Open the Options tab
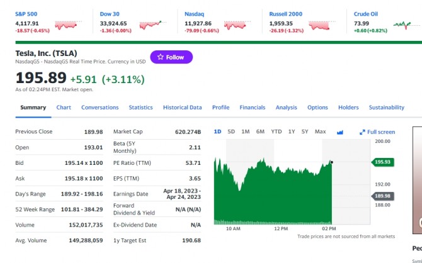The width and height of the screenshot is (422, 263). [x=317, y=108]
